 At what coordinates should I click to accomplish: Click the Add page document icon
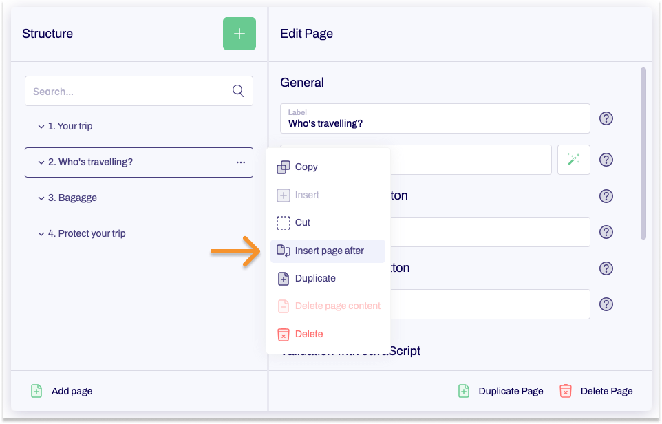36,391
